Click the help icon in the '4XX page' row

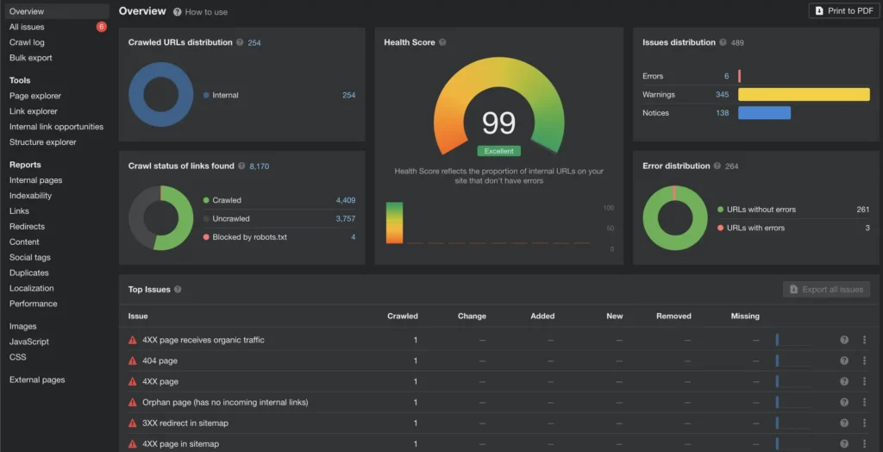point(844,381)
